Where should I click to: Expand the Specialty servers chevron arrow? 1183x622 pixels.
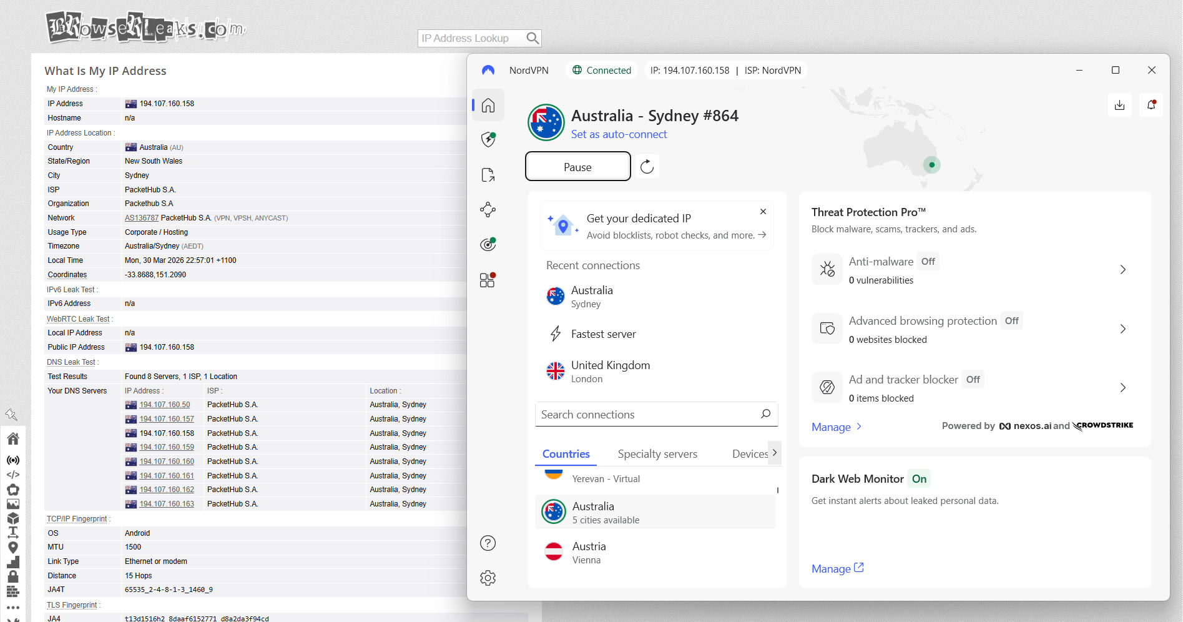tap(775, 453)
